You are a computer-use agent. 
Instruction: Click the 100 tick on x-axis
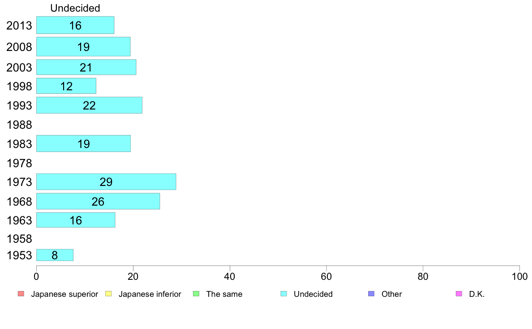pyautogui.click(x=519, y=277)
